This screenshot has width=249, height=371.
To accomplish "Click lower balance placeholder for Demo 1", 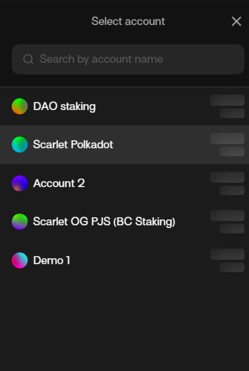I will click(232, 267).
